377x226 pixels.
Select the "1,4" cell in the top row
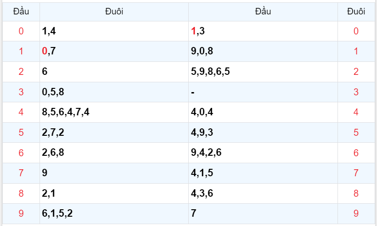49,31
